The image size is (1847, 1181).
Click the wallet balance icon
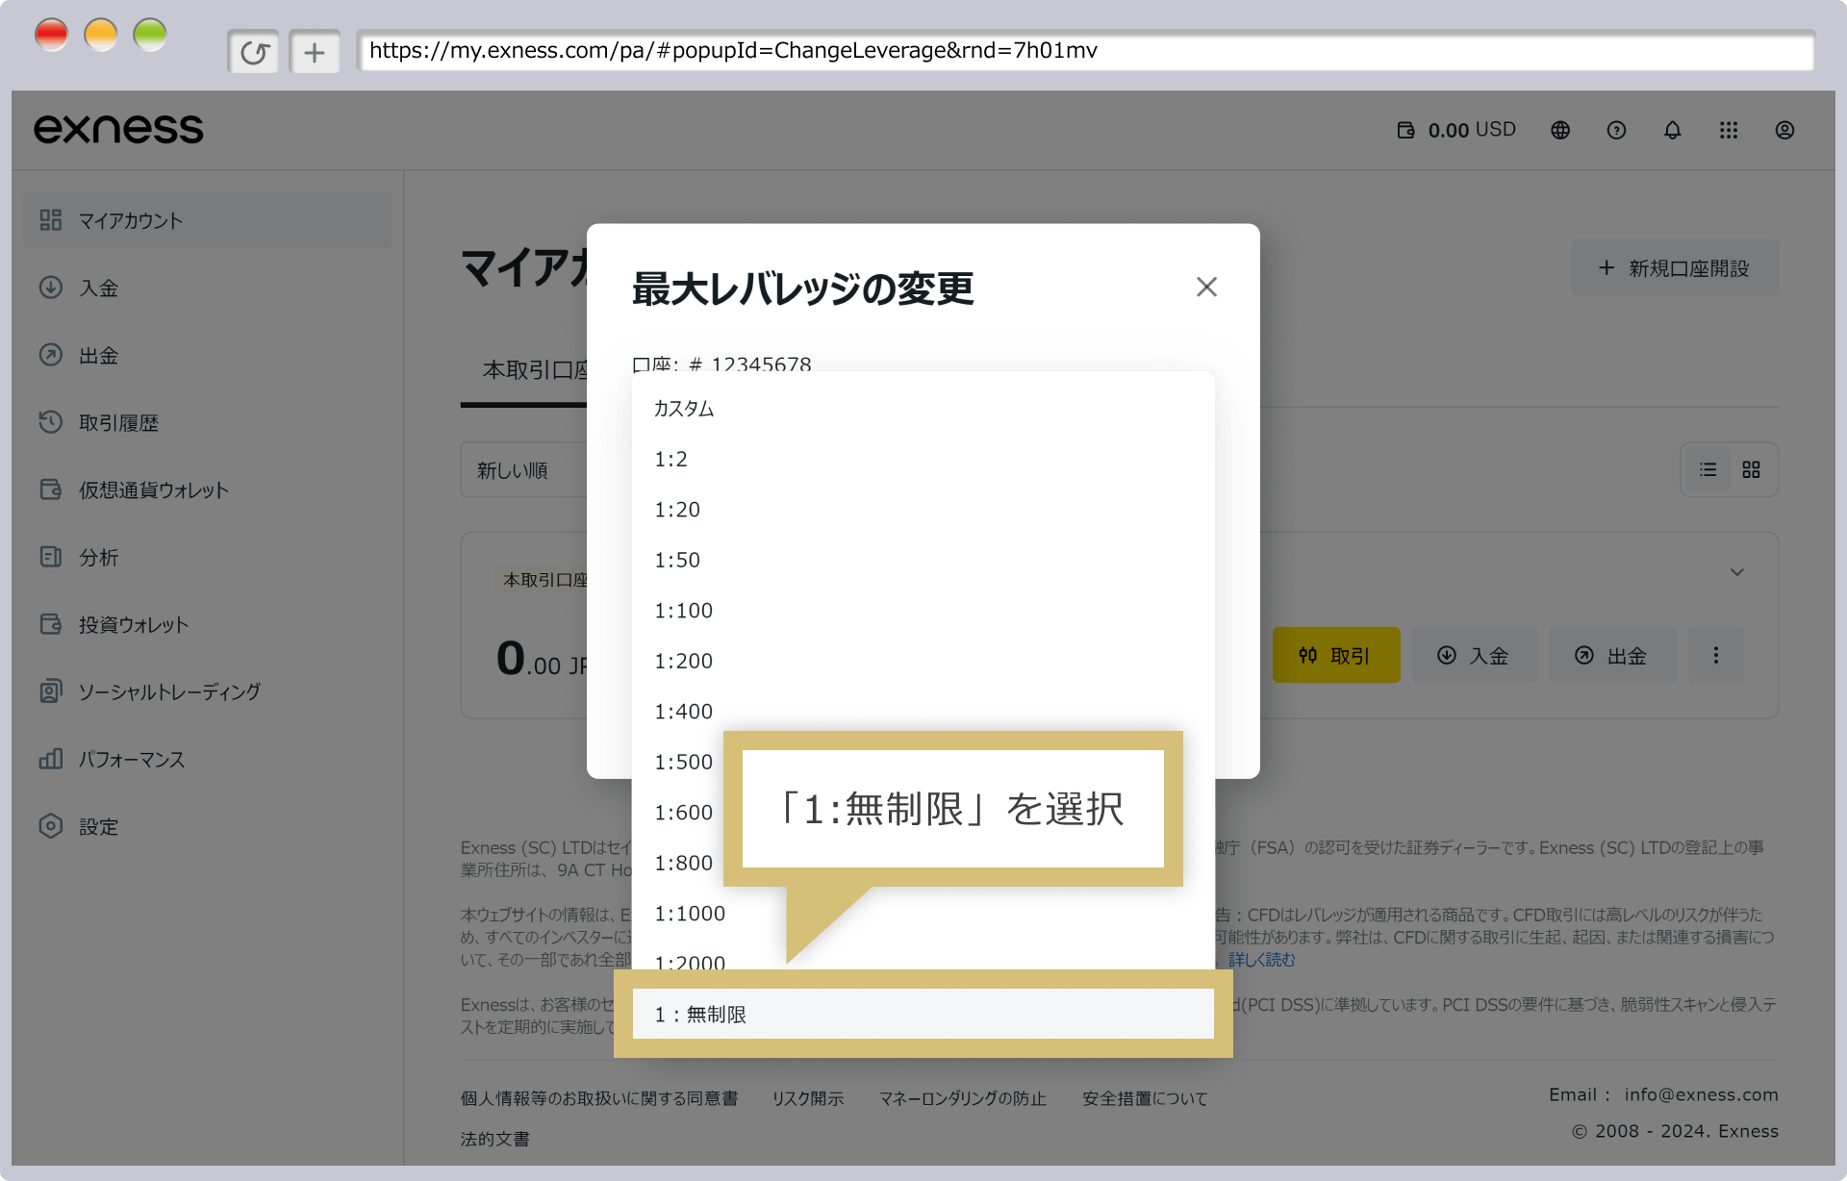[1406, 130]
